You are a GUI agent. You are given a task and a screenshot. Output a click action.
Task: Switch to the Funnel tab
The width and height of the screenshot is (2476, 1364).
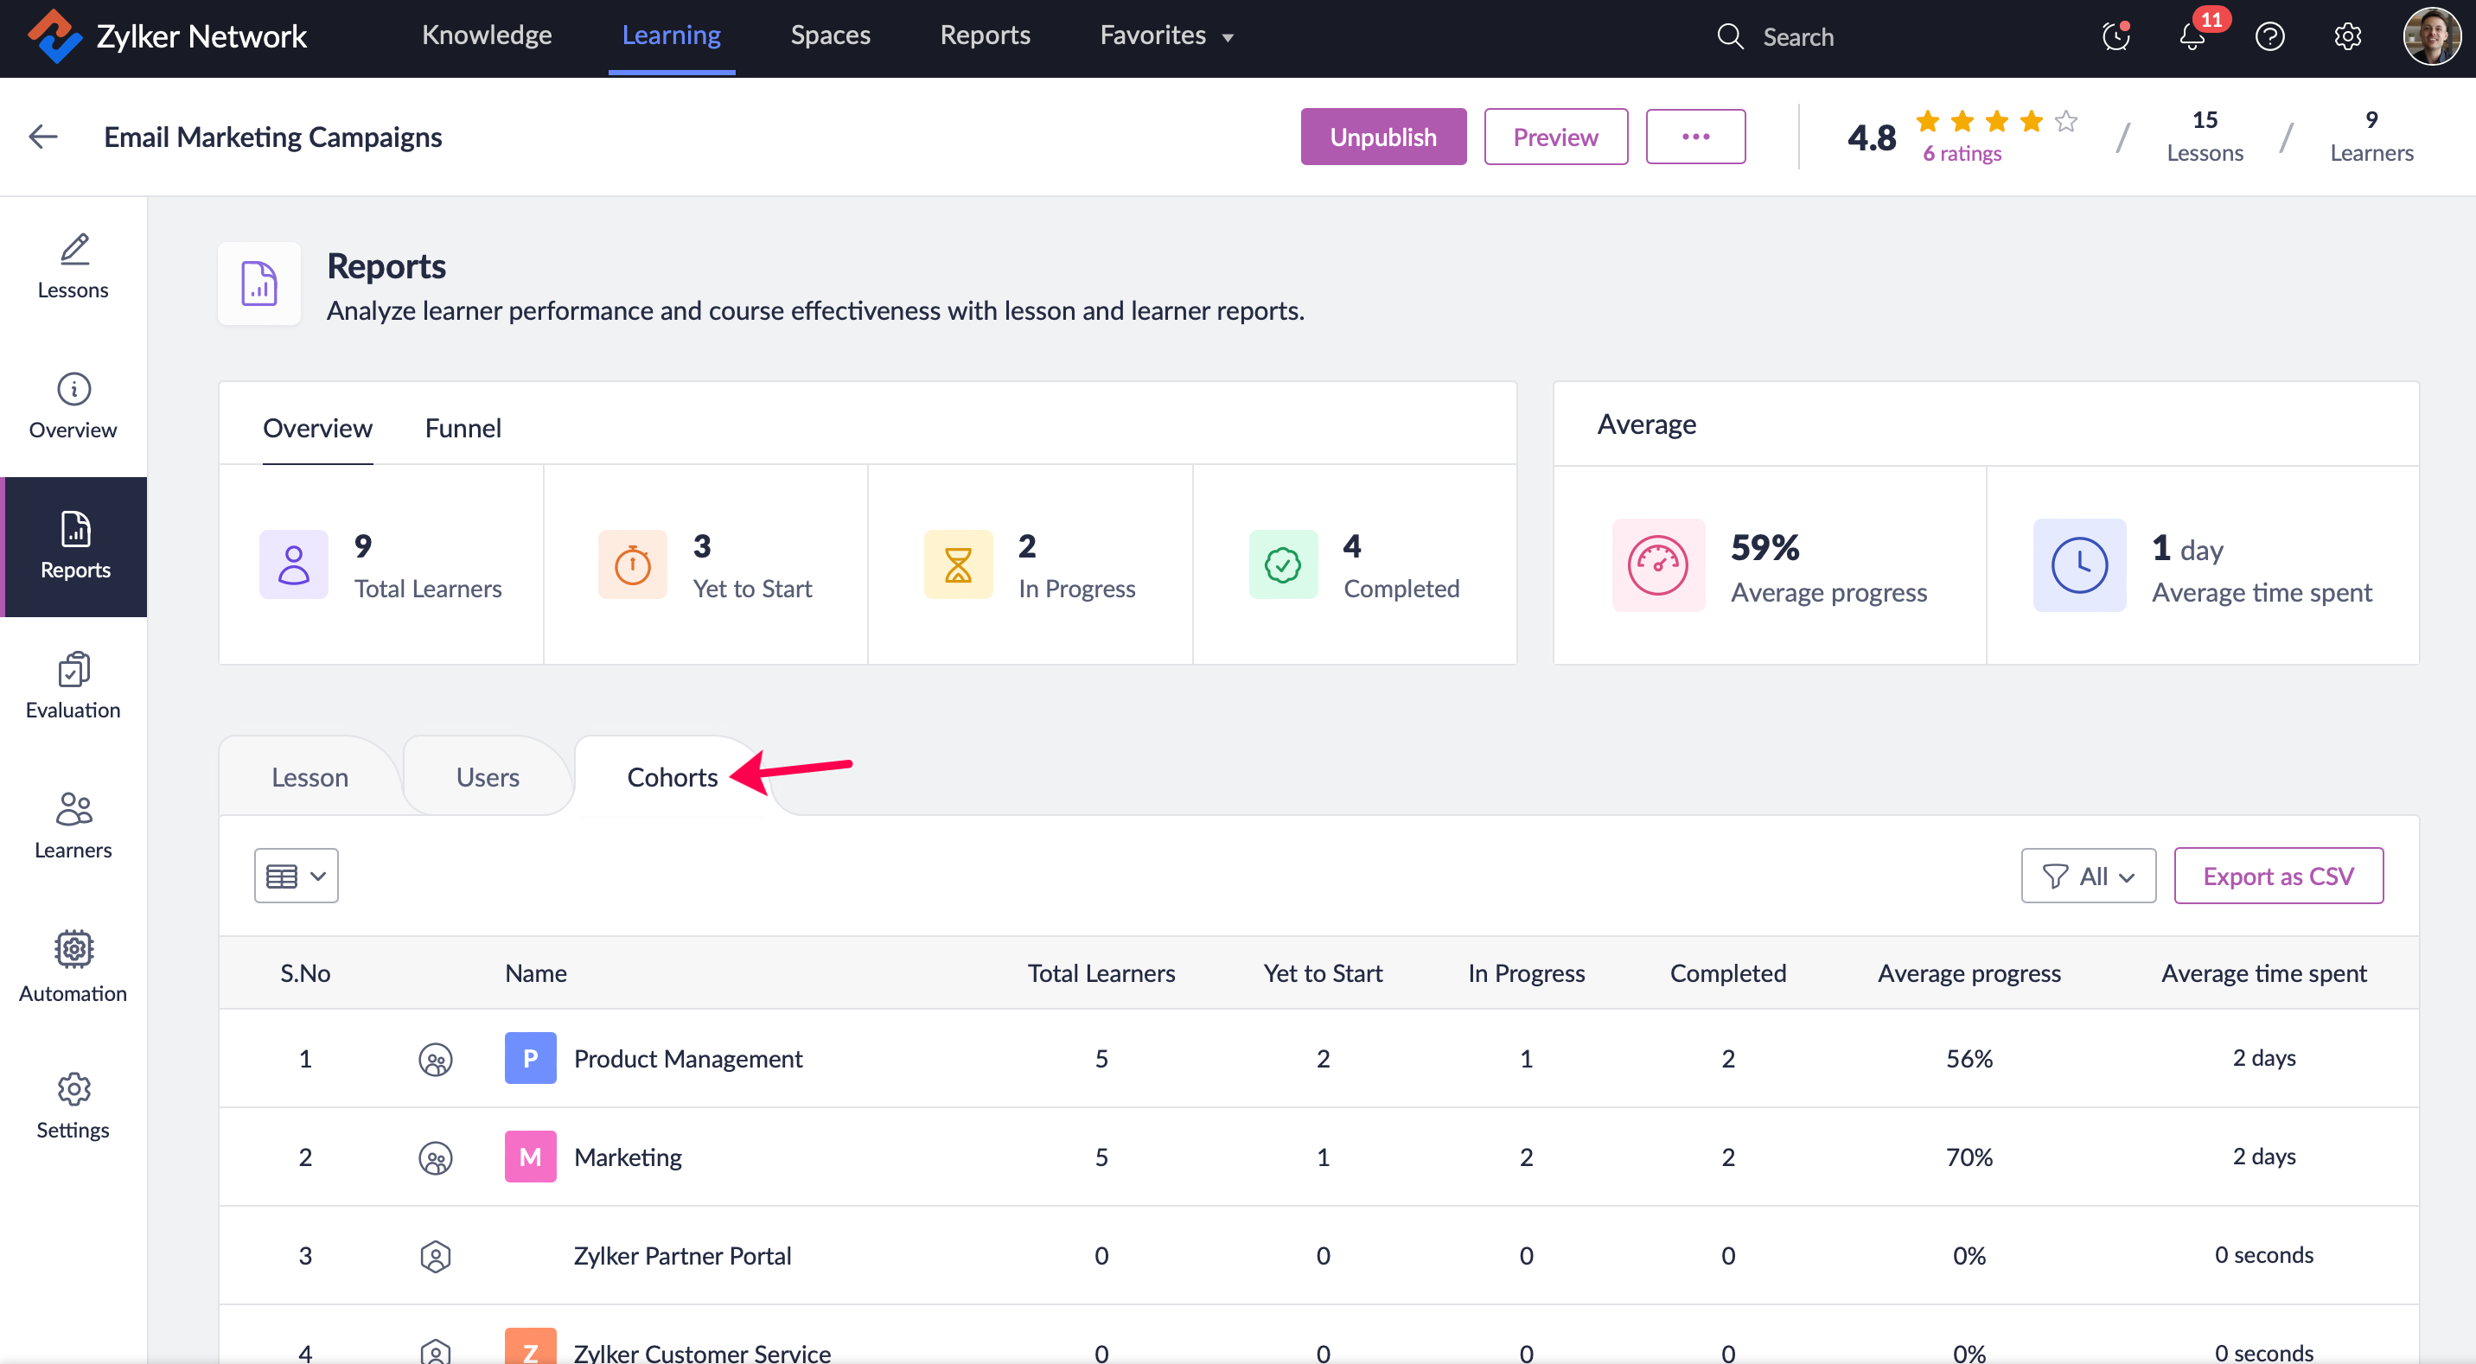click(x=463, y=428)
